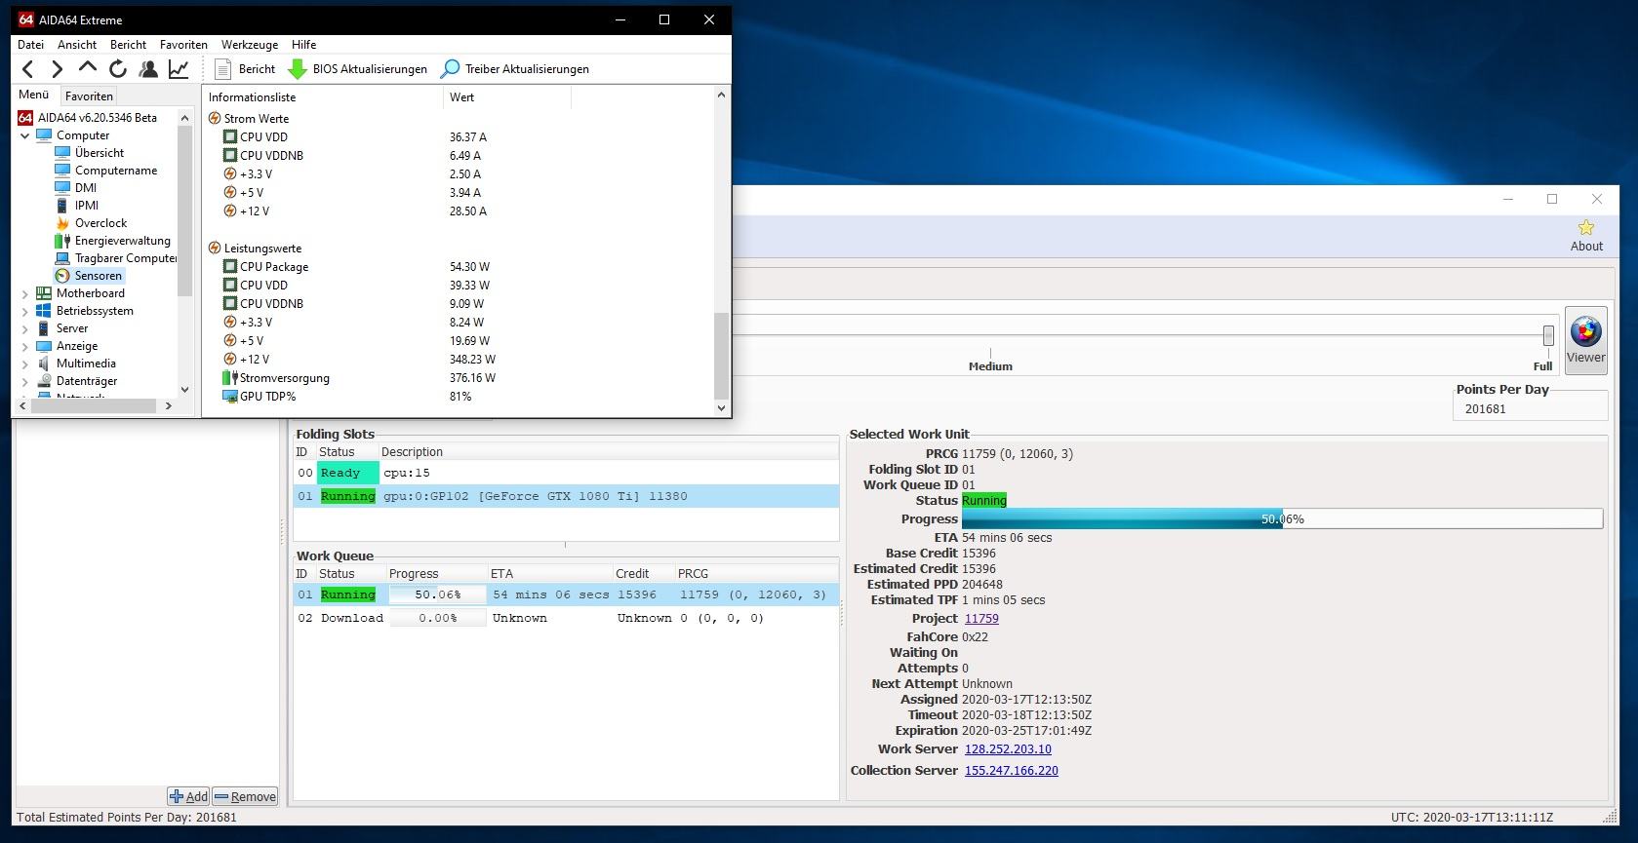The height and width of the screenshot is (843, 1638).
Task: Select Übersicht in tree
Action: (x=100, y=153)
